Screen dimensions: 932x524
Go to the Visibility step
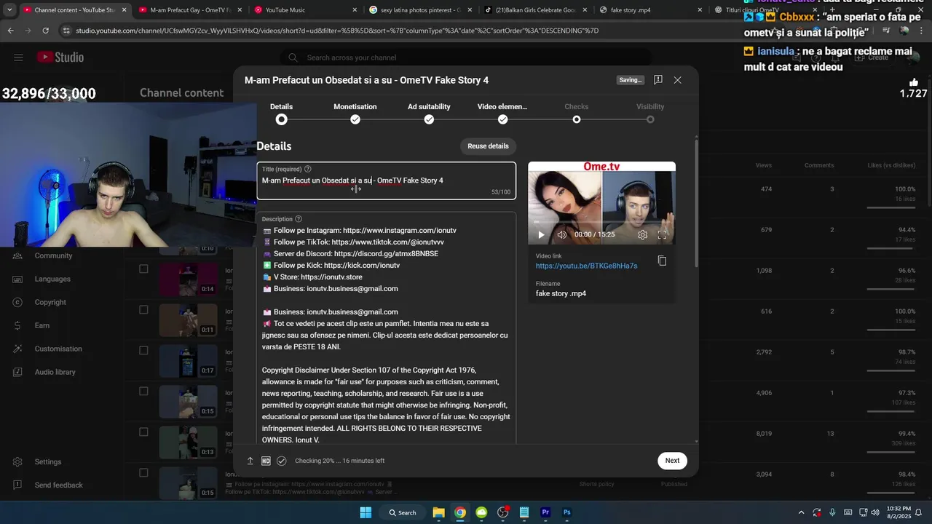pyautogui.click(x=650, y=114)
